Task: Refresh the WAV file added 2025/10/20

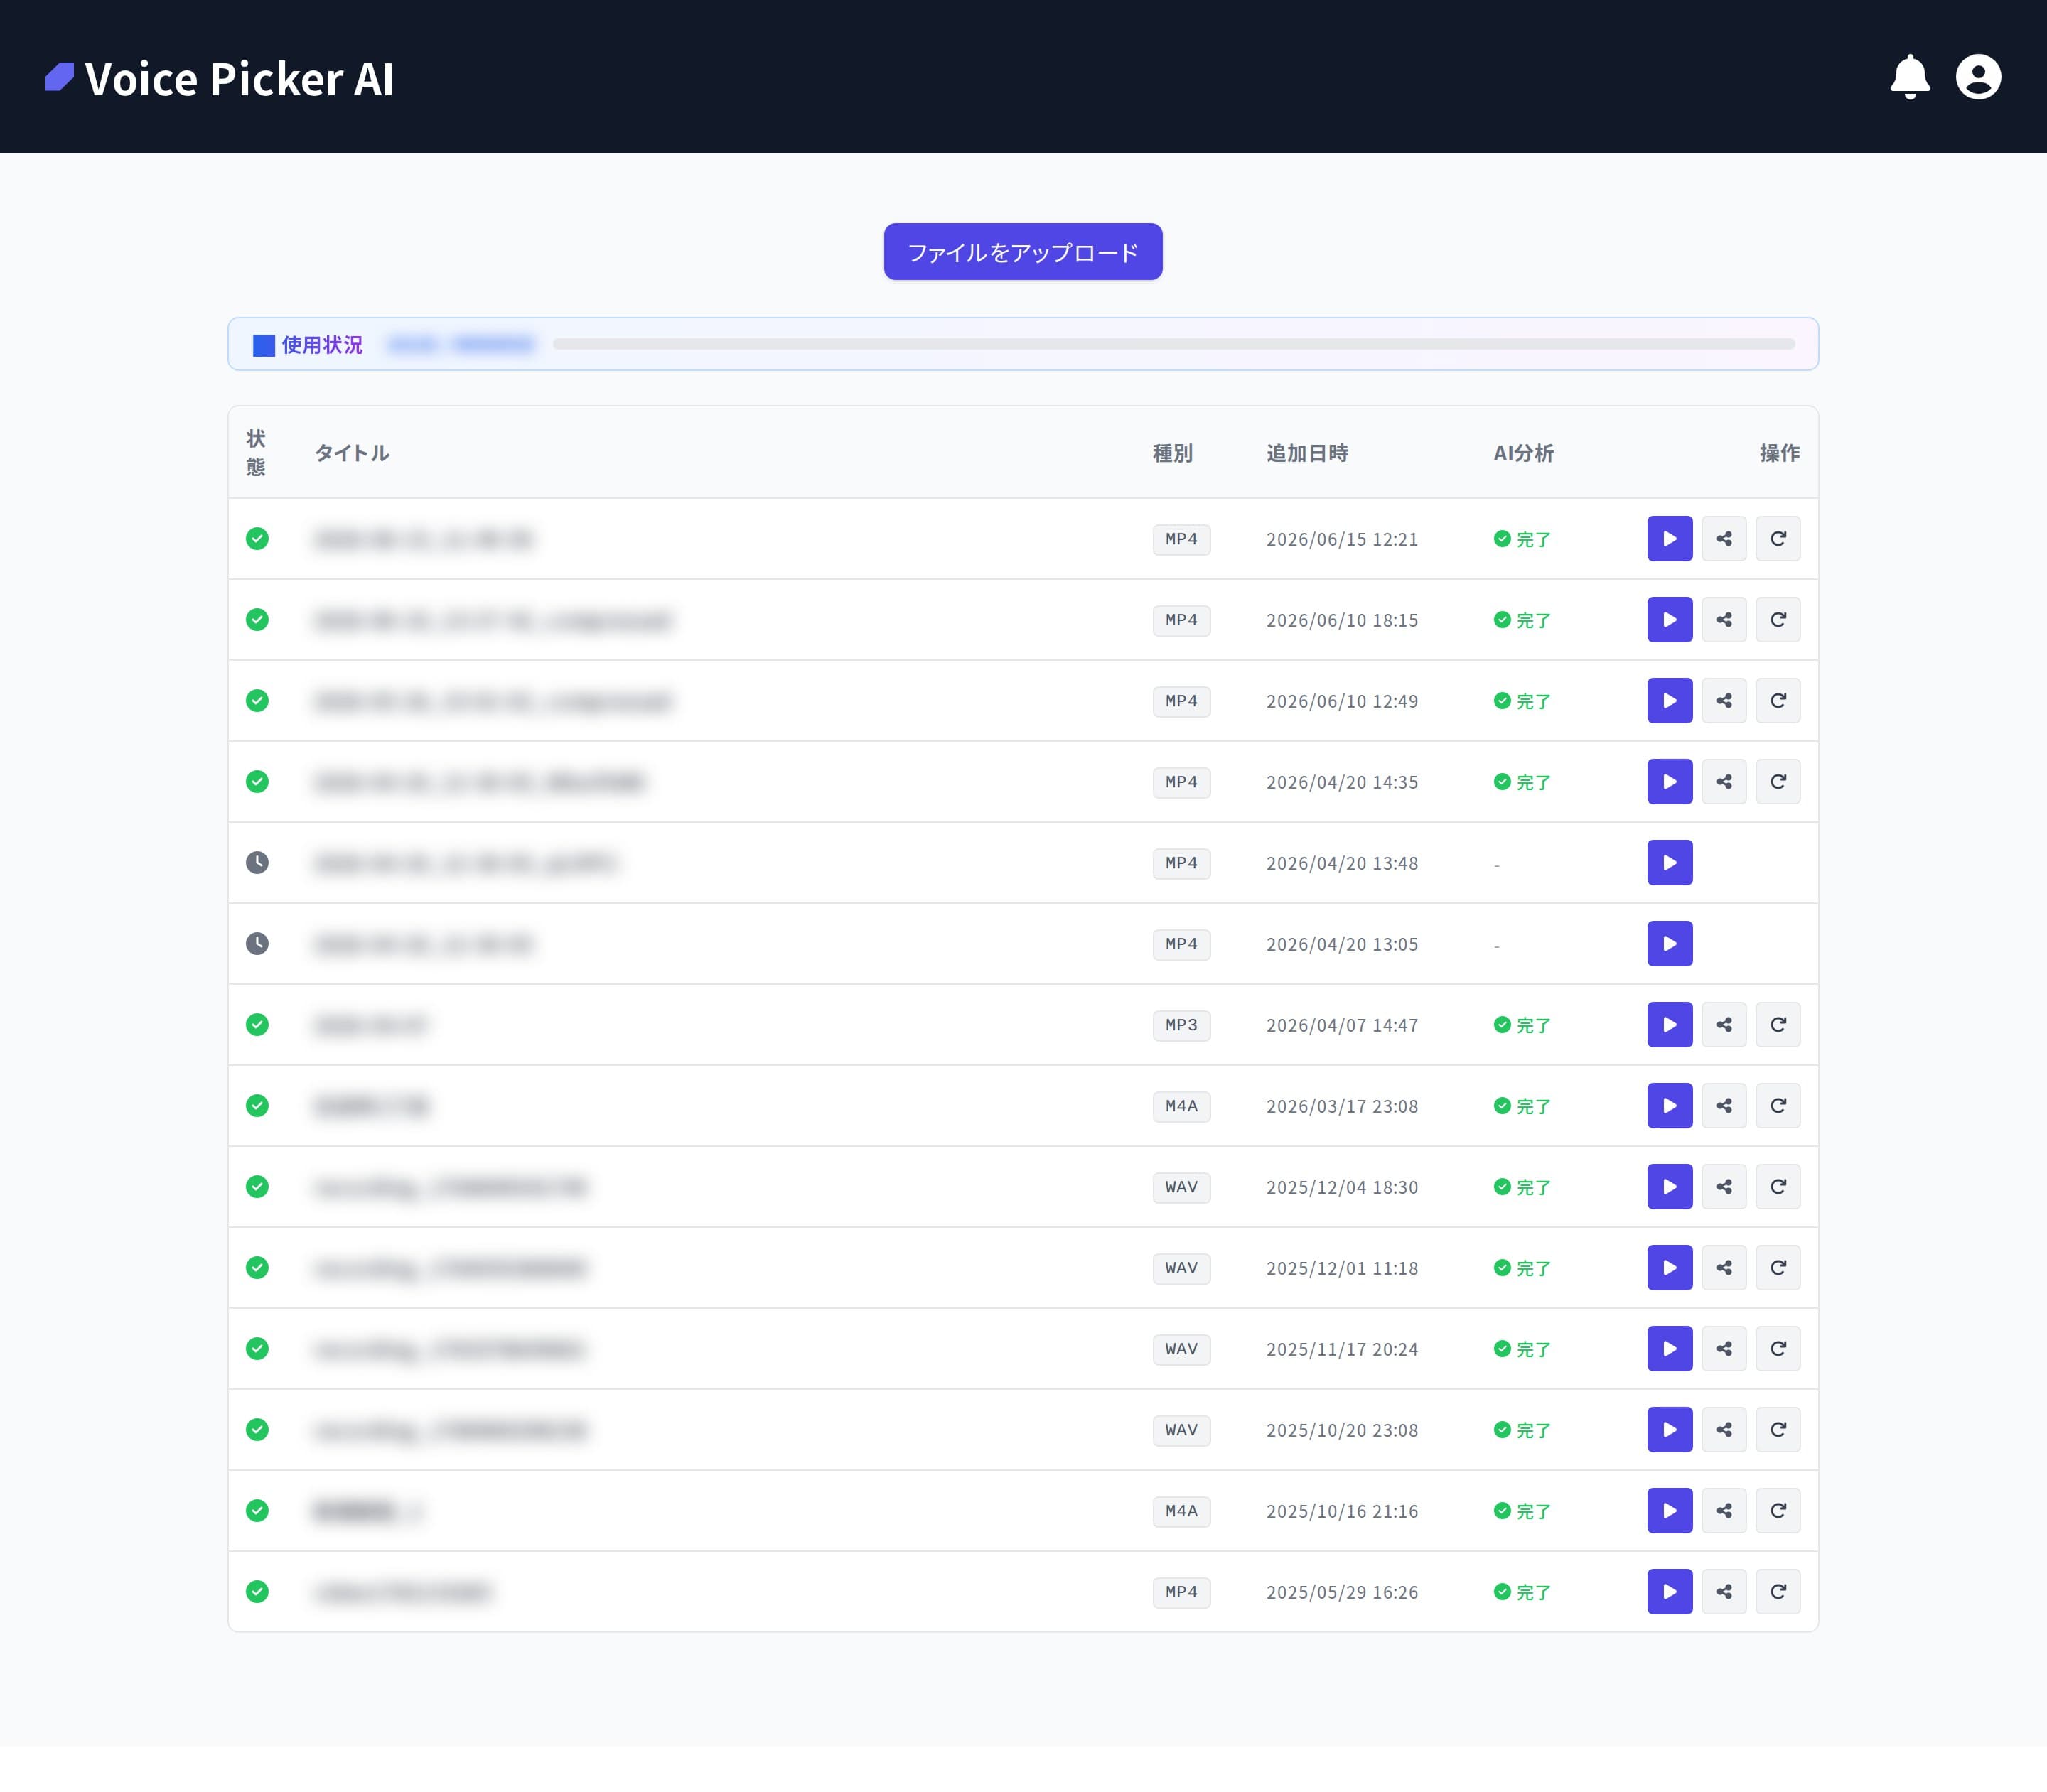Action: pos(1778,1430)
